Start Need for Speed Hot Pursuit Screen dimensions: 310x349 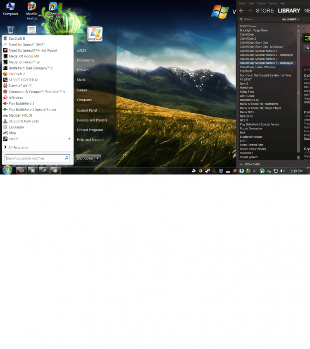[33, 50]
